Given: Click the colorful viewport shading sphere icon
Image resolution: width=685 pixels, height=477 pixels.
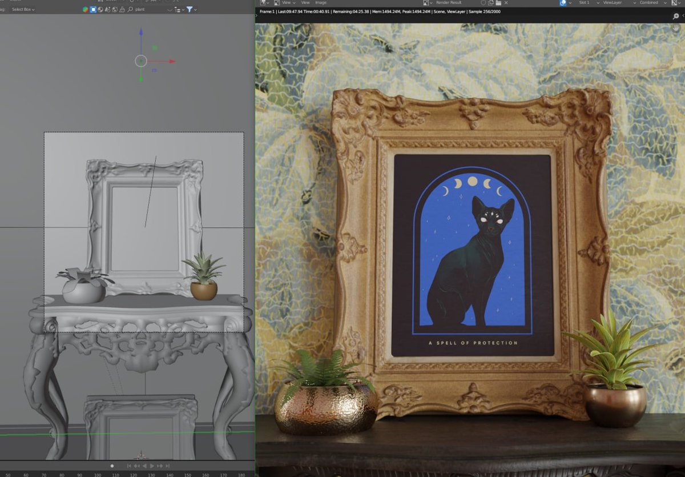Looking at the screenshot, I should [86, 9].
